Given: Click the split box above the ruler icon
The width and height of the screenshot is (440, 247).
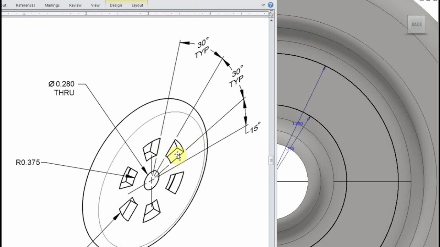Looking at the screenshot, I should tap(272, 11).
